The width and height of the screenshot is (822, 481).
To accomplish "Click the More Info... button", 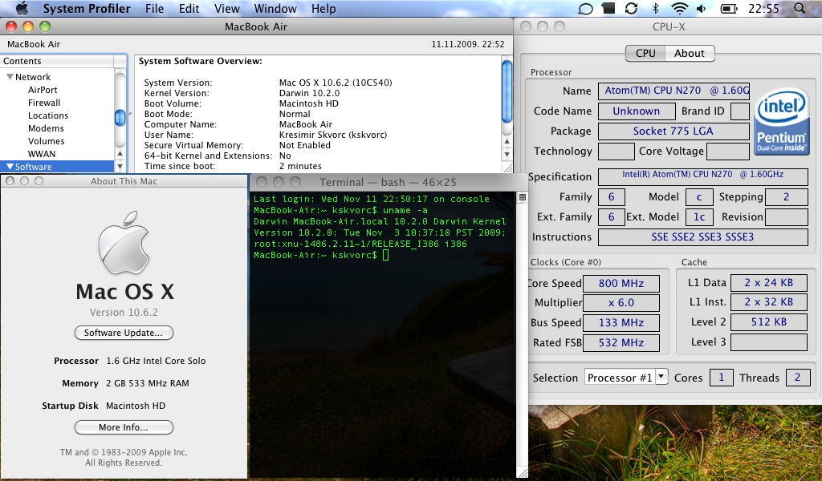I will click(124, 427).
